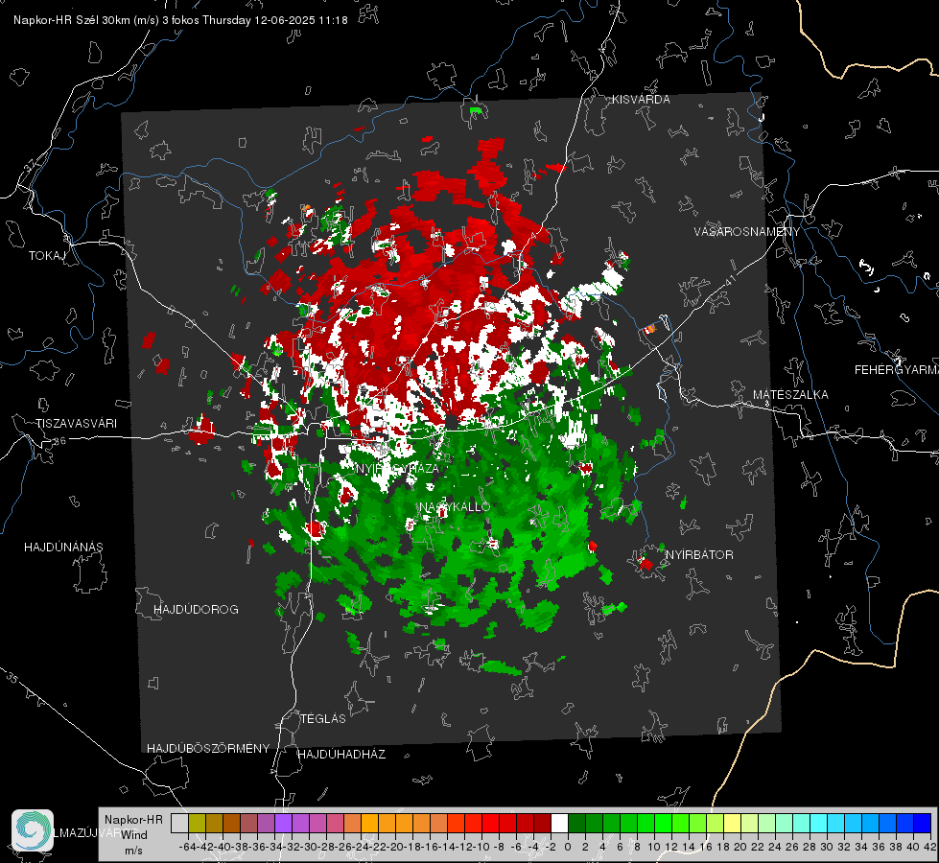Click the VÁSÁROSNAMÉNY town label
This screenshot has height=863, width=939.
pos(747,232)
